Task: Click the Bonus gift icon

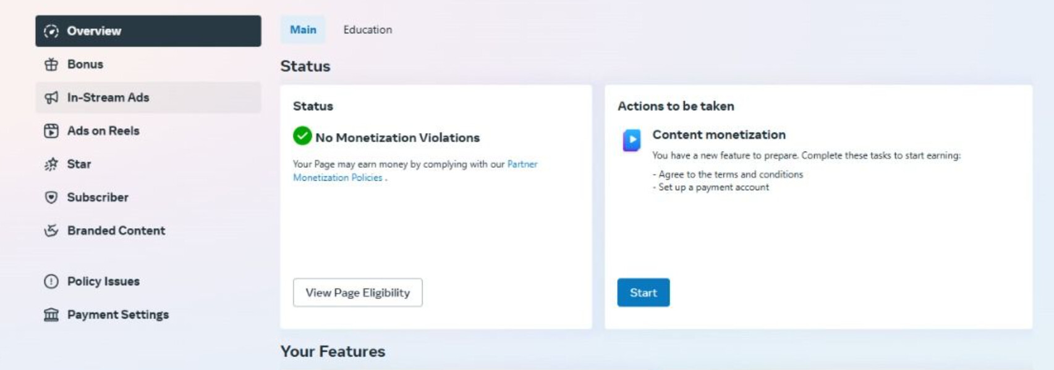Action: (51, 64)
